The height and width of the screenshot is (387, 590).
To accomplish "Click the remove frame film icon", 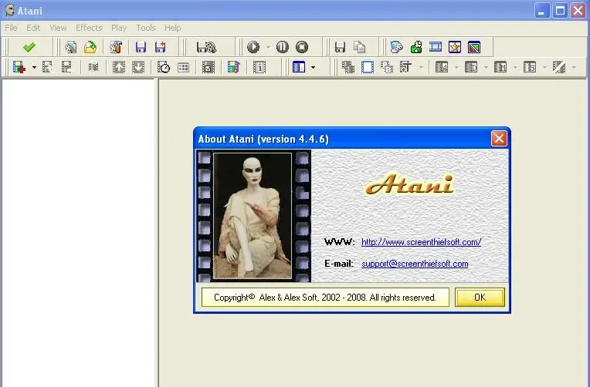I will pyautogui.click(x=66, y=67).
